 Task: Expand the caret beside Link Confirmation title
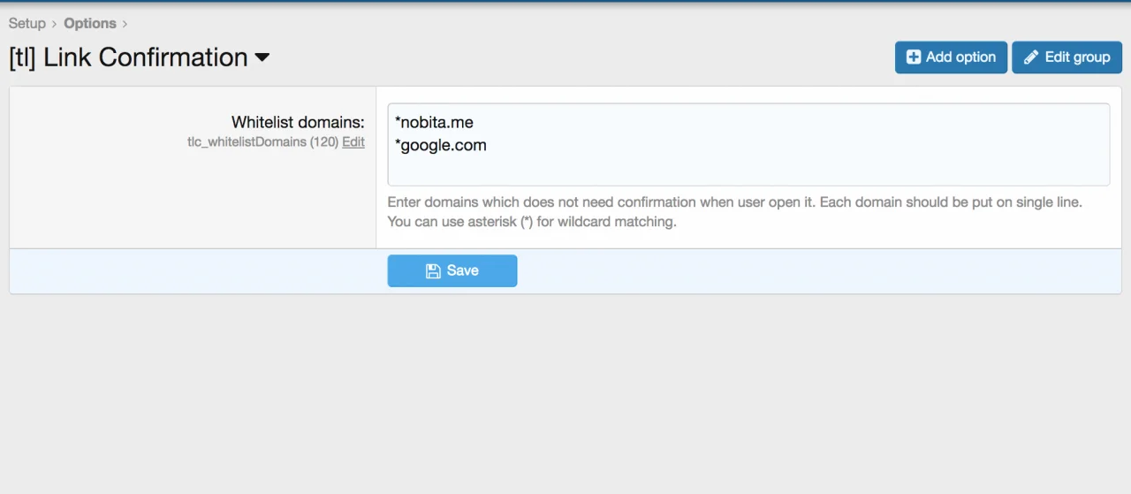262,58
